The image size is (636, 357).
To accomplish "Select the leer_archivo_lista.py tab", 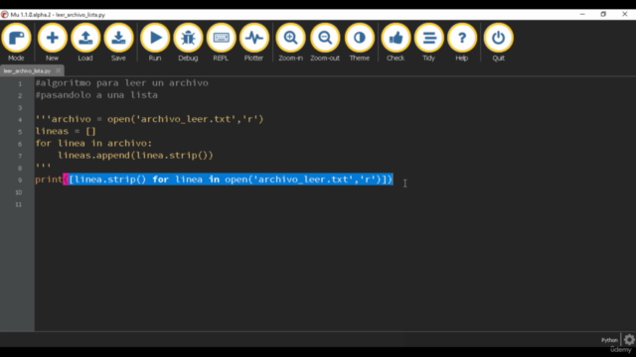I will pos(27,70).
